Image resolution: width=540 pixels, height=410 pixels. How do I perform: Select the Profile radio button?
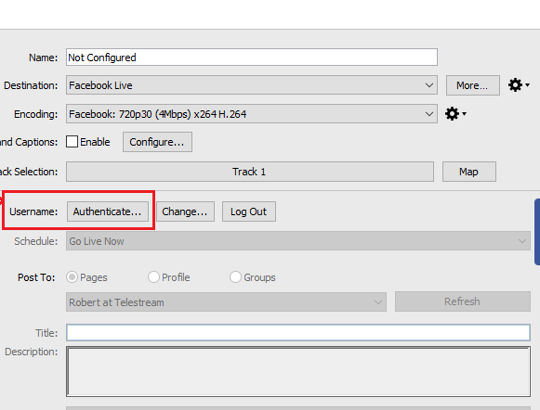(153, 277)
